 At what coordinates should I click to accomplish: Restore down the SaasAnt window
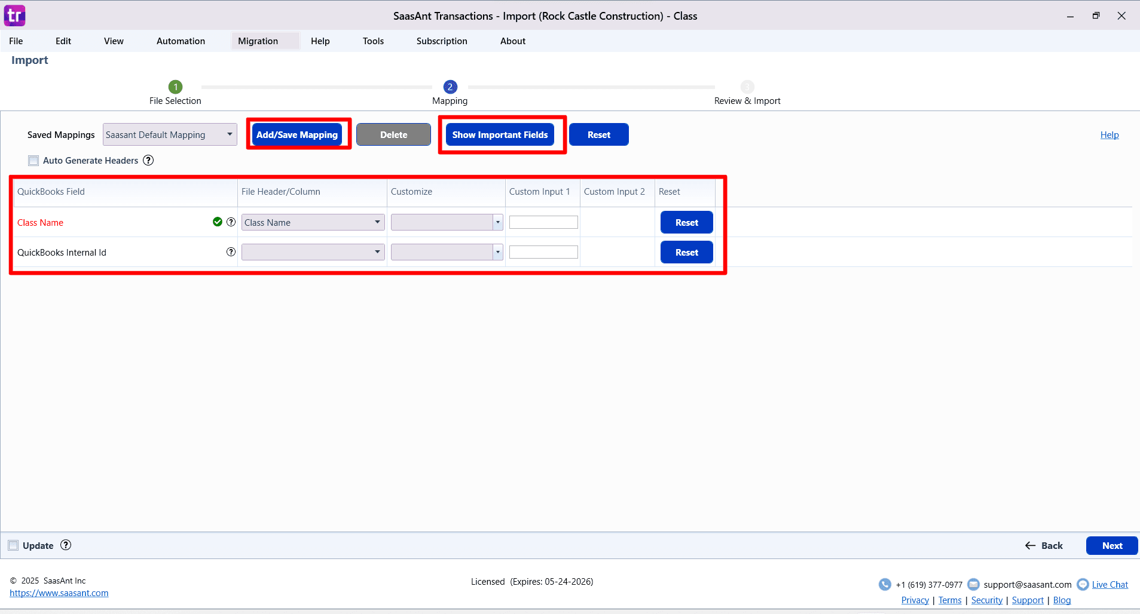tap(1096, 16)
